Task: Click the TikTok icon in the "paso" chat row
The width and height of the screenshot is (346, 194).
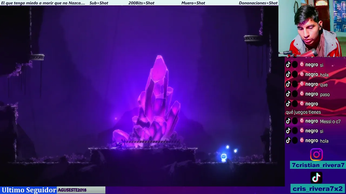Action: [x=288, y=94]
